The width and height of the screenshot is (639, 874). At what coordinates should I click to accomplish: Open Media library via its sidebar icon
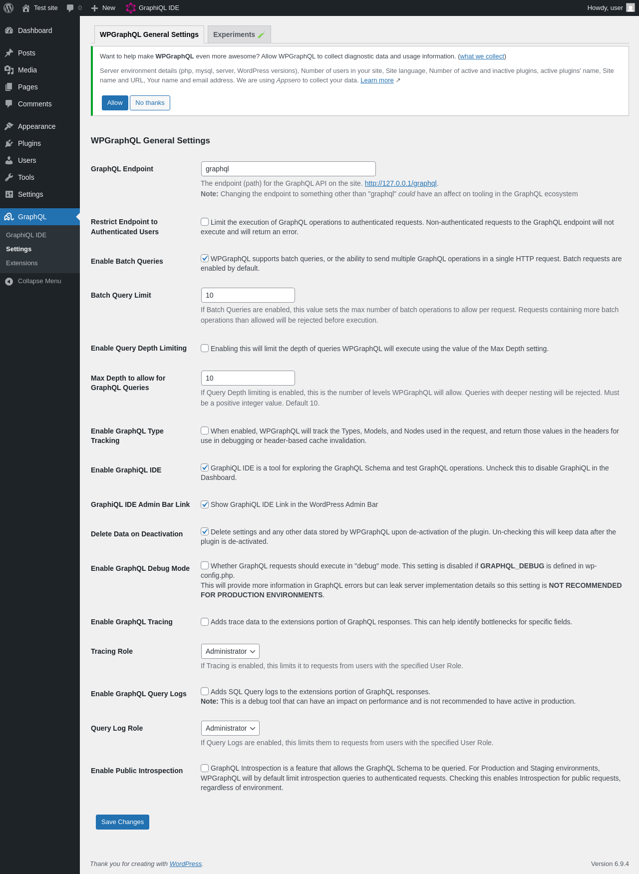pos(9,70)
